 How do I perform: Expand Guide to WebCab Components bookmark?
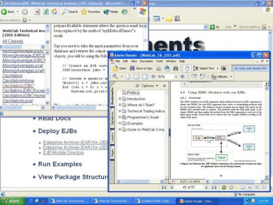point(120,130)
